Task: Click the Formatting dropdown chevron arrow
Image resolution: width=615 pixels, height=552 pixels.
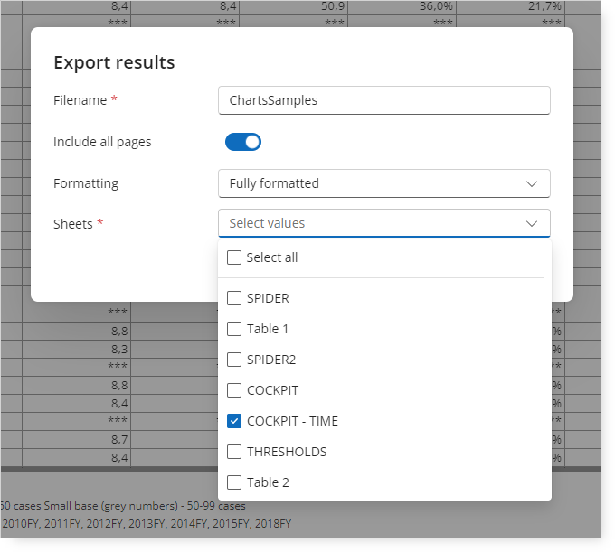Action: (532, 183)
